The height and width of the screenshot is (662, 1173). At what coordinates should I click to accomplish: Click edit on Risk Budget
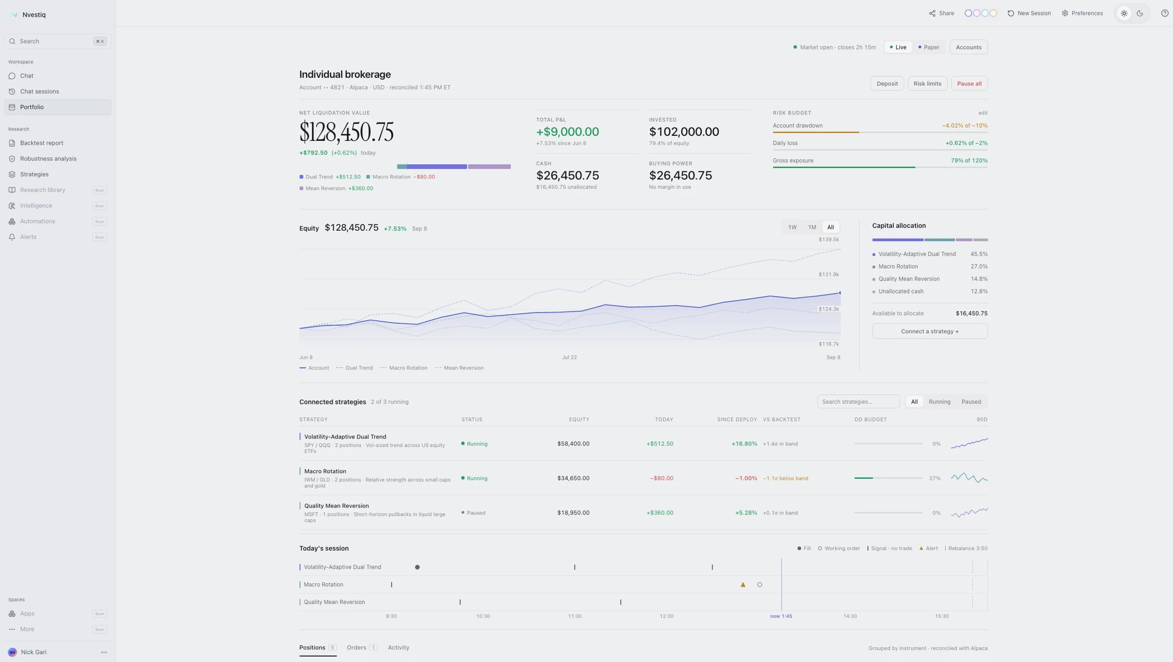coord(982,113)
